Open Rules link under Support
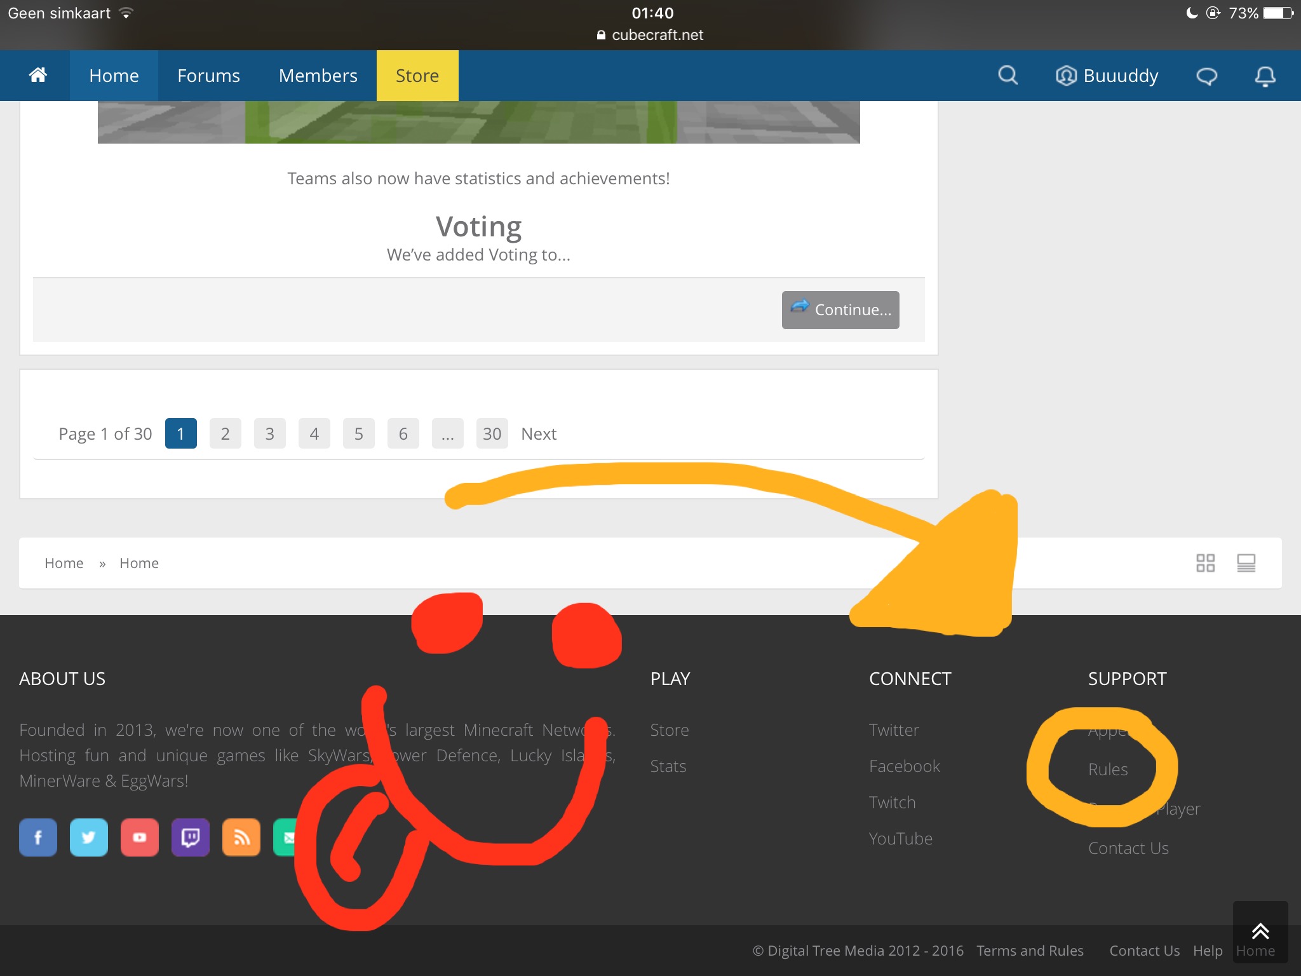 1108,769
